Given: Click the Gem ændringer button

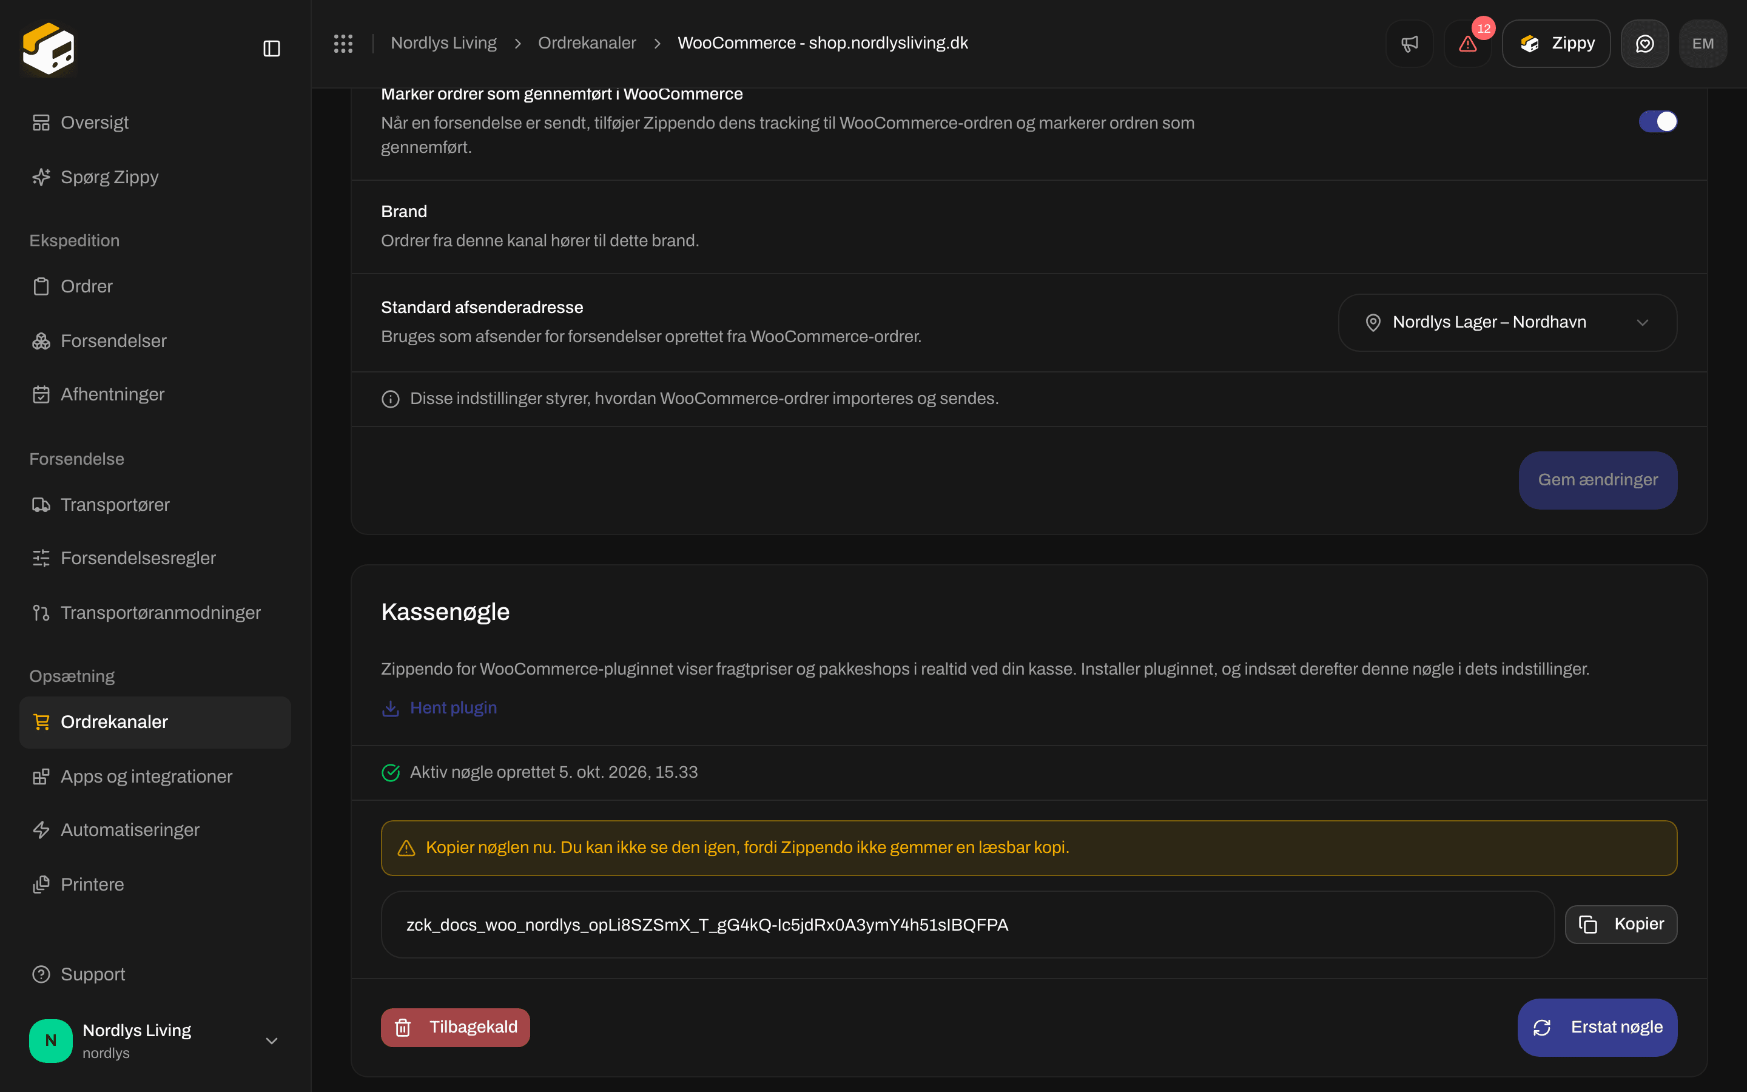Looking at the screenshot, I should coord(1598,480).
